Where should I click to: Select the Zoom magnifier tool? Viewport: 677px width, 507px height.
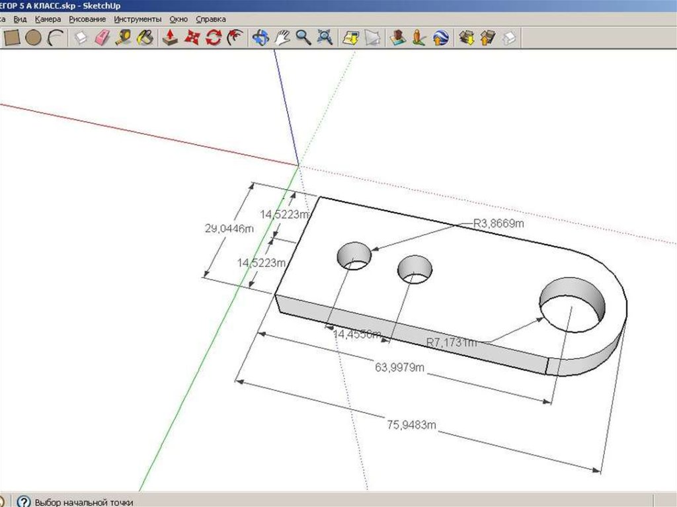click(303, 38)
